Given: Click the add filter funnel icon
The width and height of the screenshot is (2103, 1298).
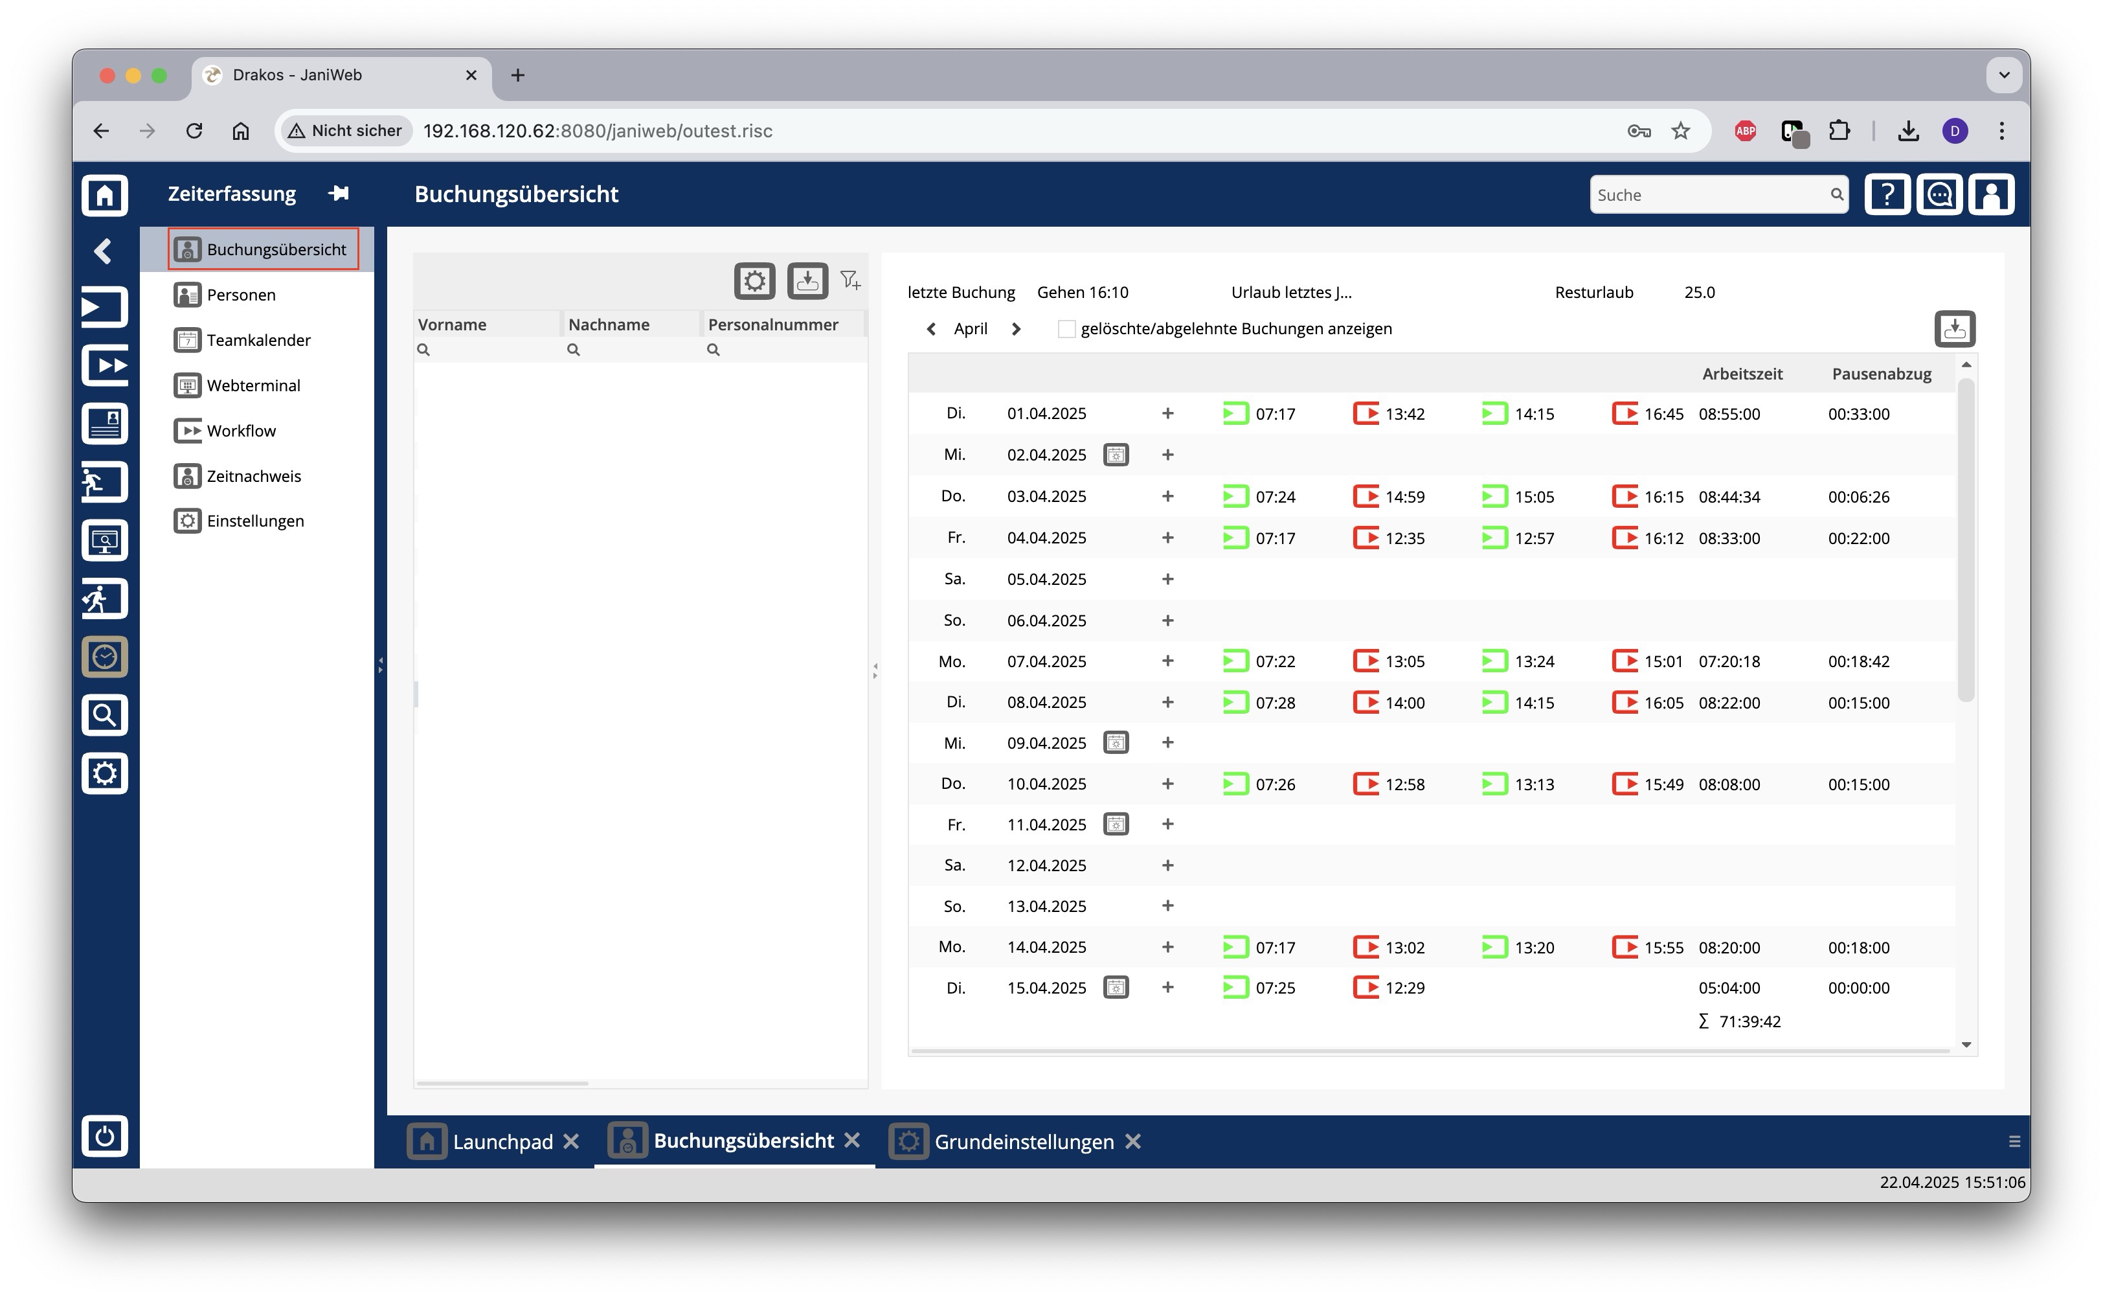Looking at the screenshot, I should point(850,280).
